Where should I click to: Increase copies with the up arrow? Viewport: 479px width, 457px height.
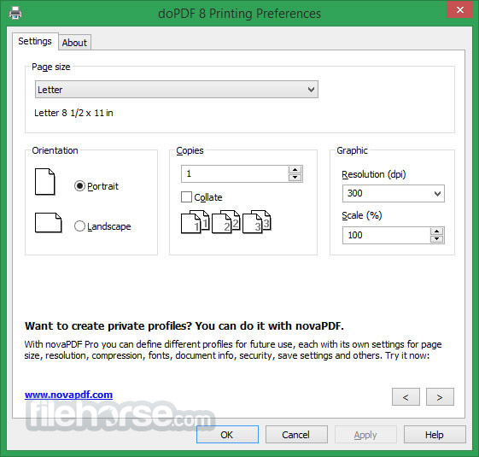(x=295, y=170)
